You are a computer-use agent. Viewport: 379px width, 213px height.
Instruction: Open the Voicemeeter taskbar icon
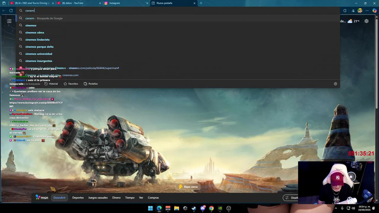pos(168,208)
